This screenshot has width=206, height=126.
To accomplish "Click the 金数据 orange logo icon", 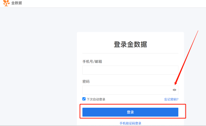I will (x=6, y=3).
